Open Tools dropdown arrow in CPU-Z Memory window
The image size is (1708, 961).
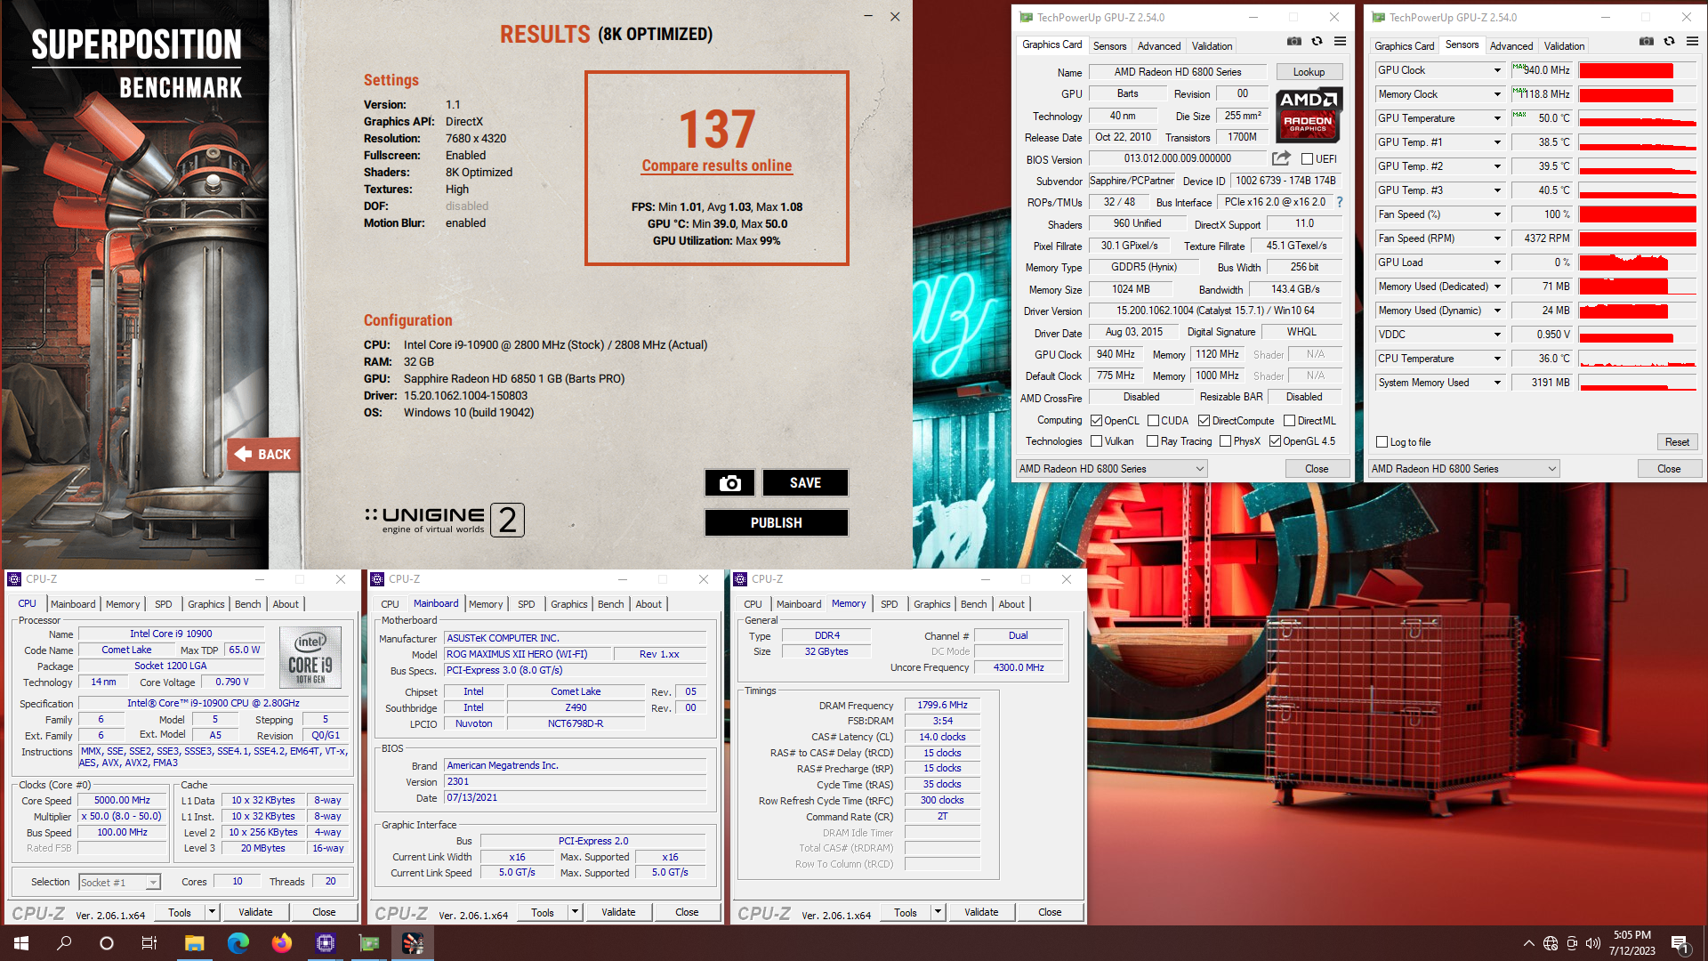tap(938, 912)
